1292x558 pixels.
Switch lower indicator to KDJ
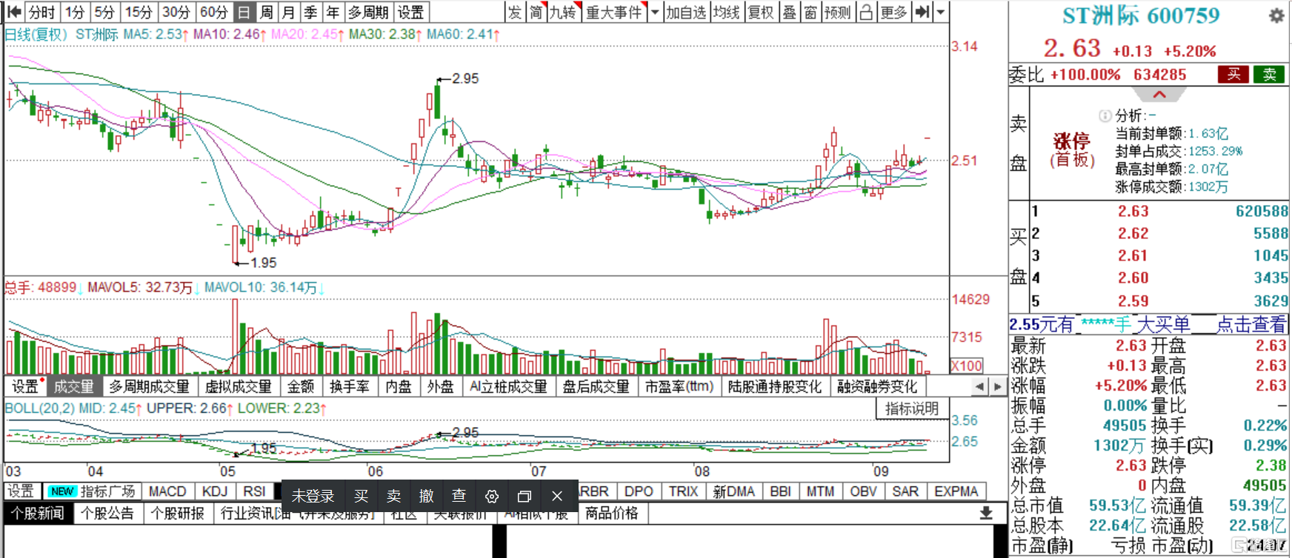coord(215,491)
